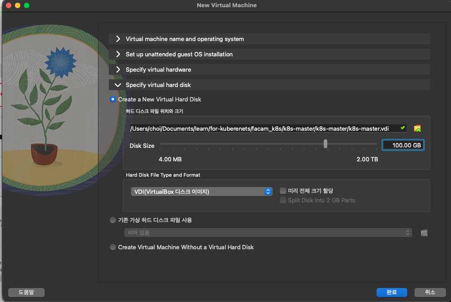
Task: Click the green path validity checkmark
Action: click(403, 128)
